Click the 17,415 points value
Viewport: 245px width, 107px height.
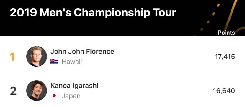pyautogui.click(x=225, y=57)
